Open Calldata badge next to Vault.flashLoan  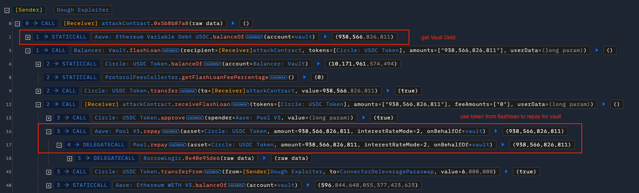170,50
